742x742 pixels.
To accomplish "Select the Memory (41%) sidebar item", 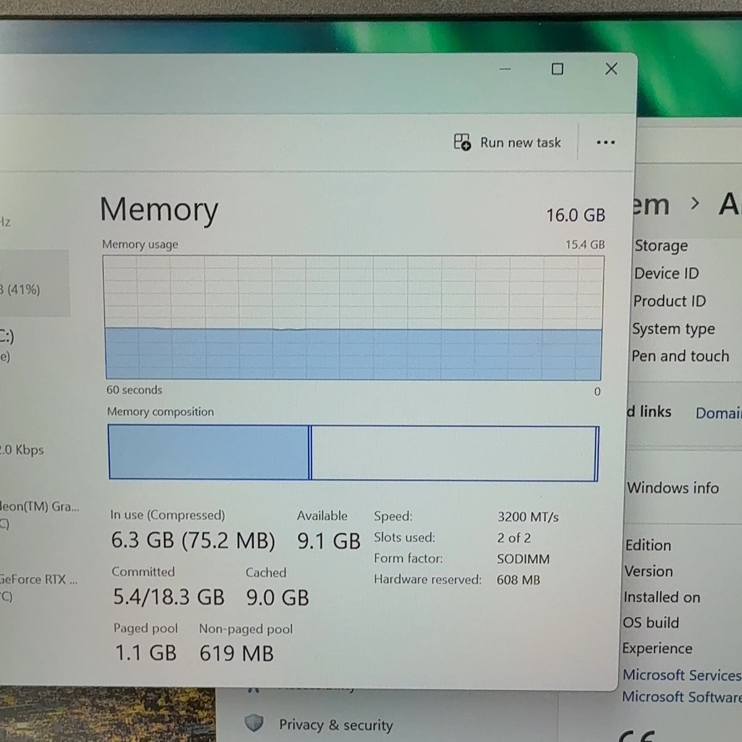I will coord(35,283).
